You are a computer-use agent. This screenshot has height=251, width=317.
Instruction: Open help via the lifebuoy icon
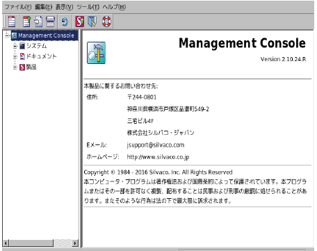point(106,22)
